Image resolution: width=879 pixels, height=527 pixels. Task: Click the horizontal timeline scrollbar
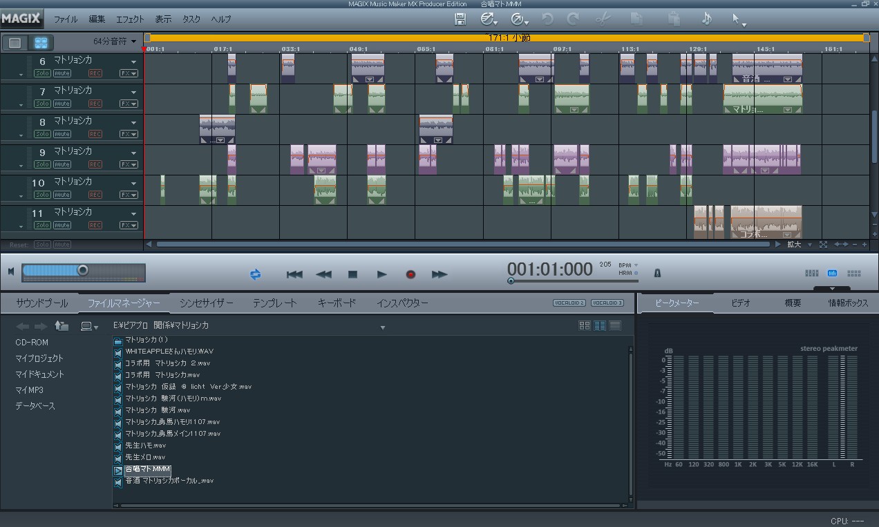click(464, 245)
